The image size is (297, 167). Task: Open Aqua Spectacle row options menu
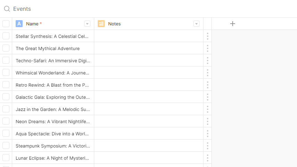(x=208, y=134)
